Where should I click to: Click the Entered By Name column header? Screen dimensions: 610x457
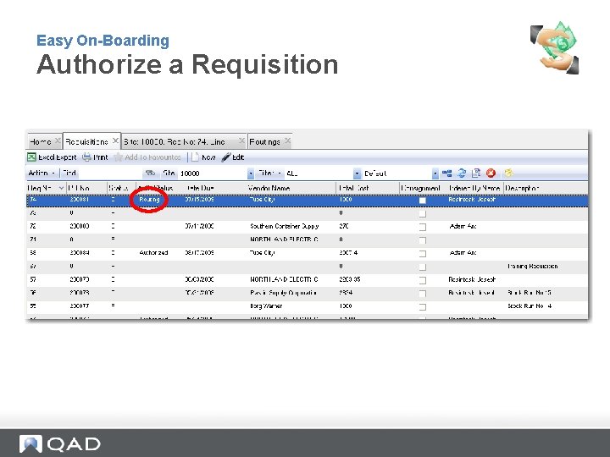[475, 188]
